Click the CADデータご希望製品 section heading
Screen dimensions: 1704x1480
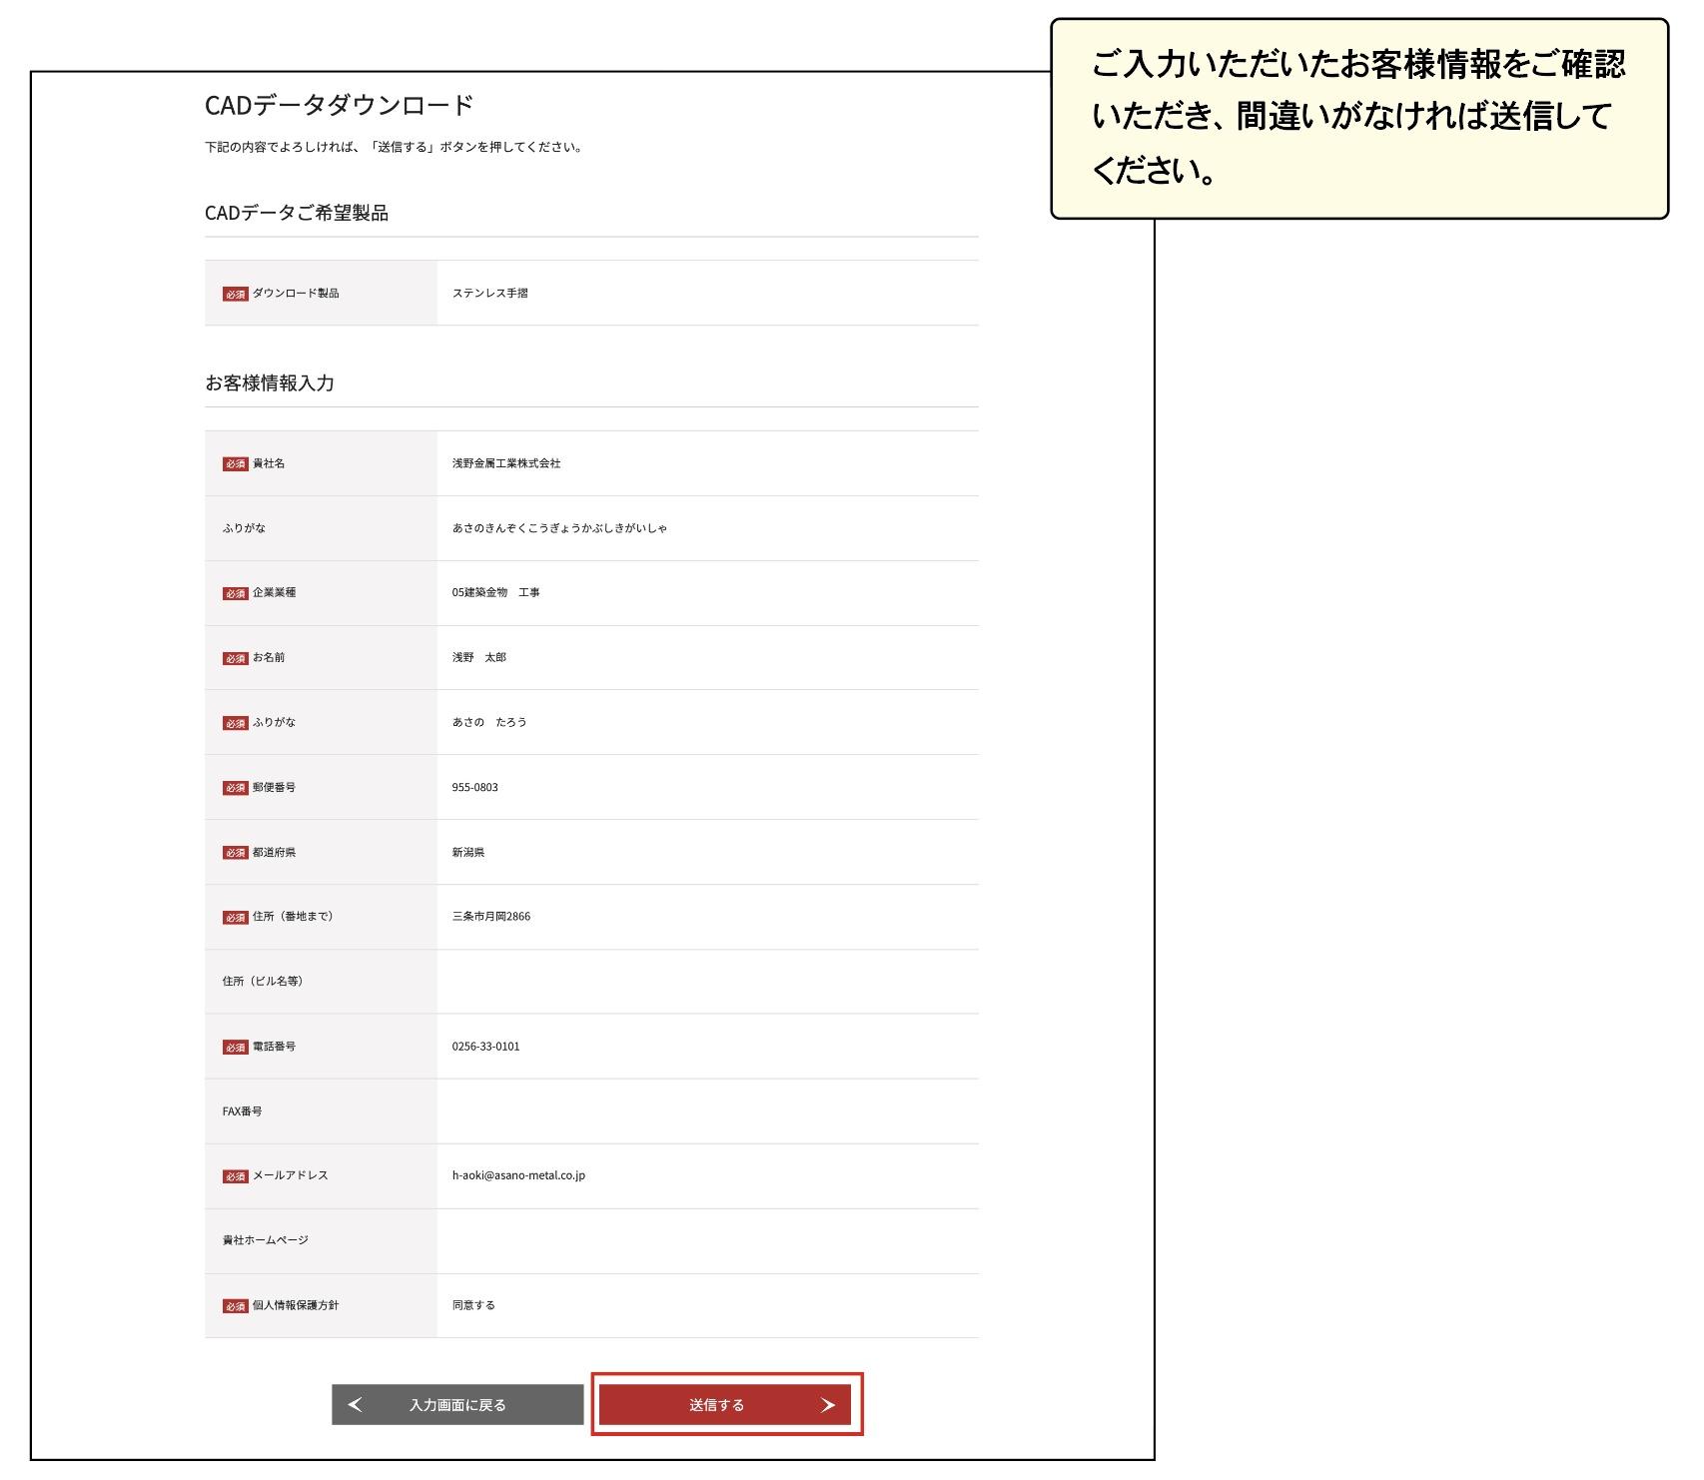click(297, 213)
